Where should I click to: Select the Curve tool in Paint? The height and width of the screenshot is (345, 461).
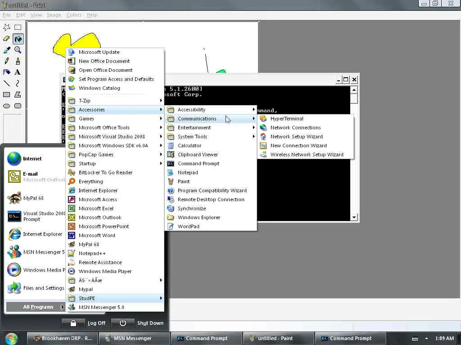(18, 83)
